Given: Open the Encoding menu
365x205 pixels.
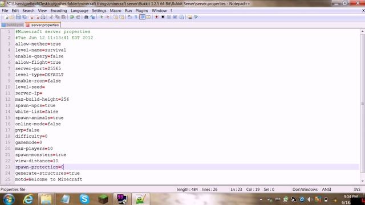Looking at the screenshot, I should click(58, 11).
